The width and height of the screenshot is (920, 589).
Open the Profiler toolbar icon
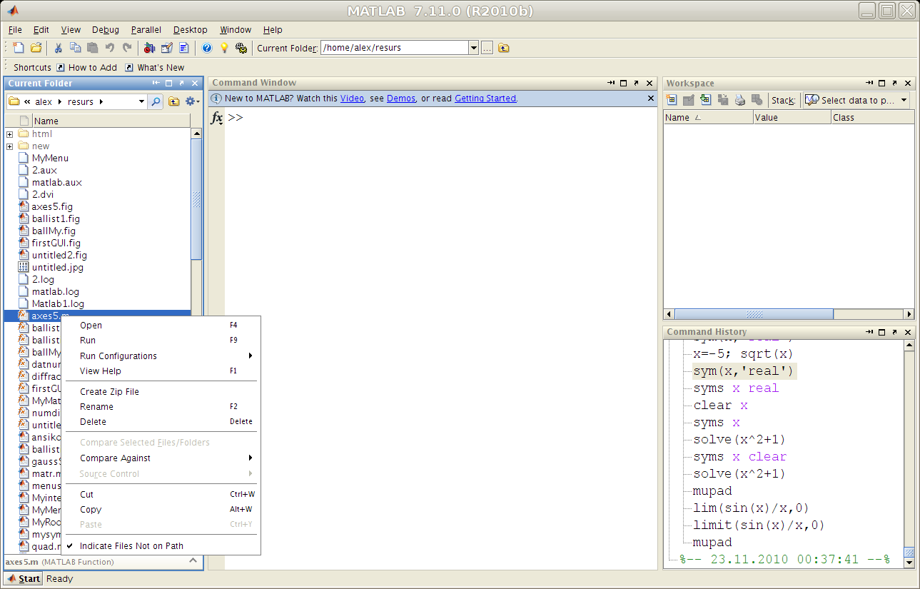pyautogui.click(x=183, y=48)
